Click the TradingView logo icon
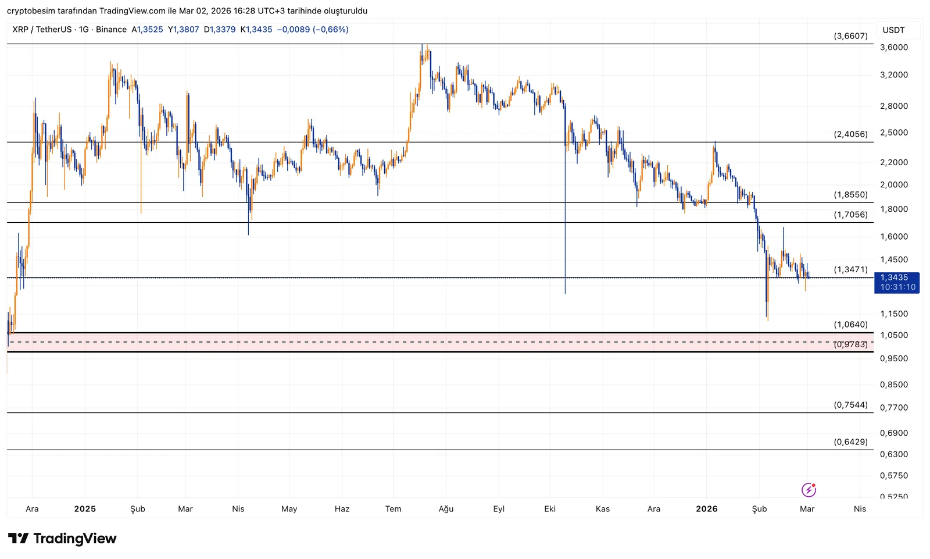930x559 pixels. point(18,539)
